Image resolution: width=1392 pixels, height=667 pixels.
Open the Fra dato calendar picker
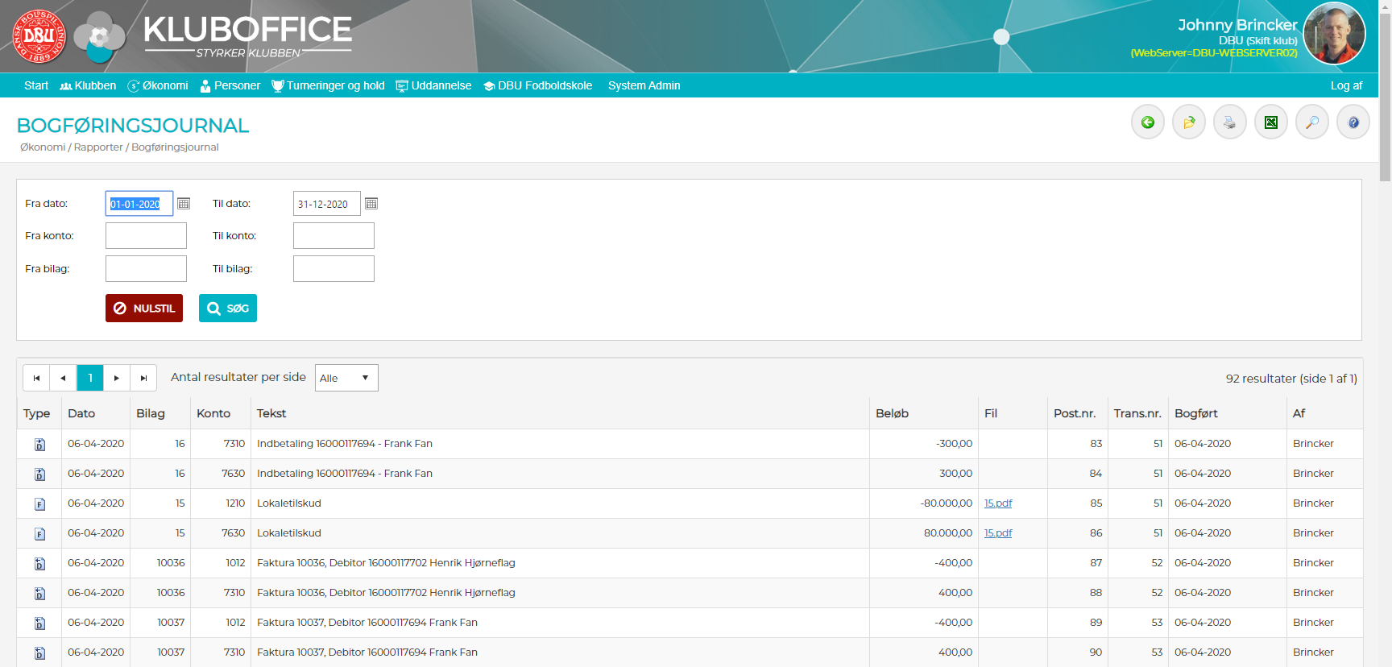click(184, 204)
